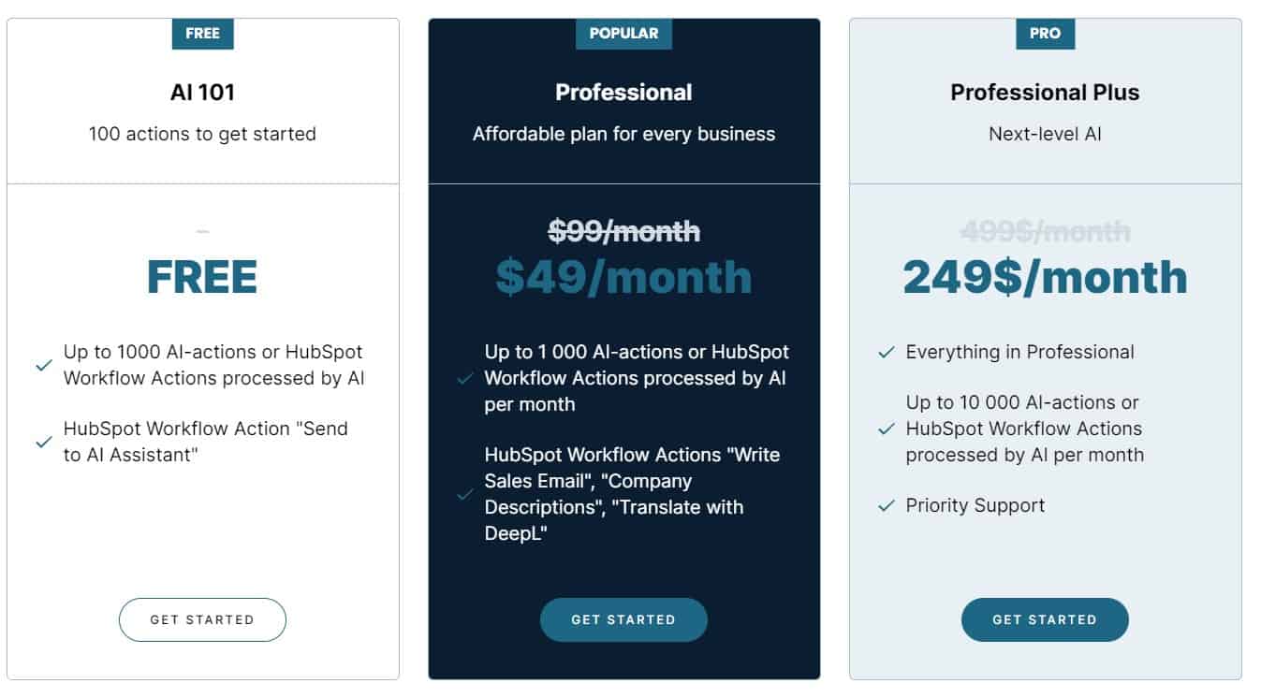Select the "AI 101" plan title
This screenshot has height=698, width=1261.
click(202, 92)
